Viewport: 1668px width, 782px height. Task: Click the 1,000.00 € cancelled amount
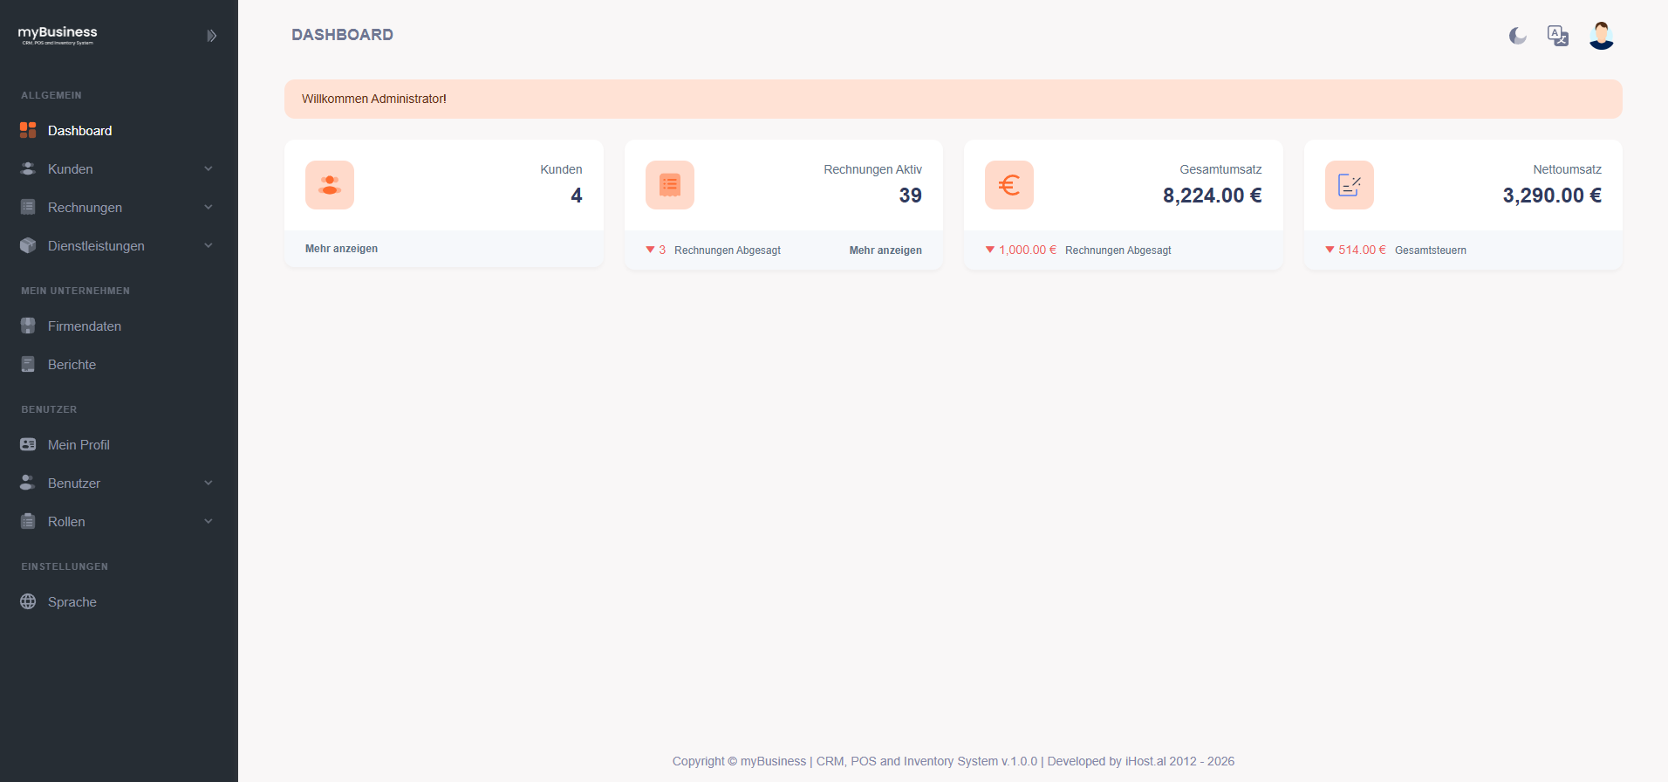1028,250
